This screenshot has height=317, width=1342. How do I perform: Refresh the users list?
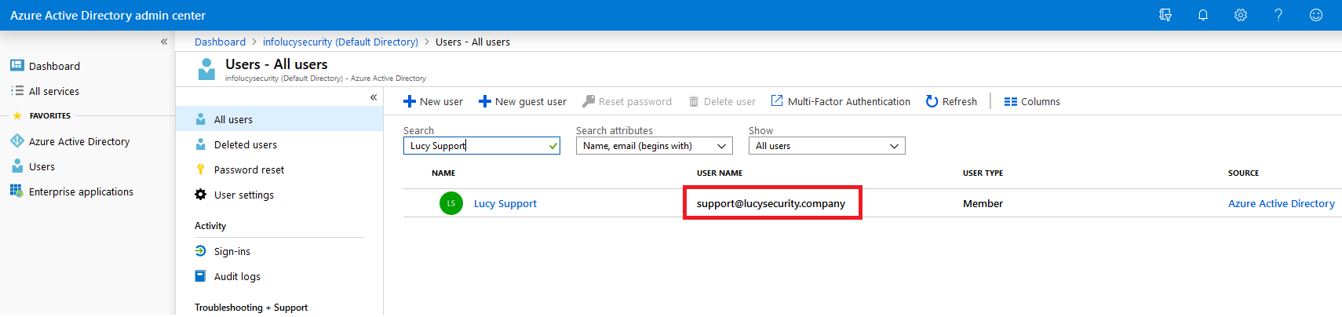click(951, 101)
